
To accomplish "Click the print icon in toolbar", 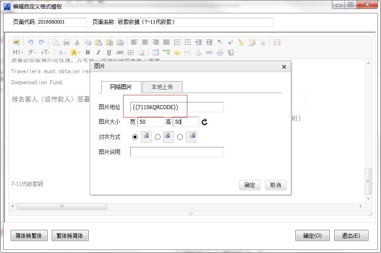I will pyautogui.click(x=66, y=42).
